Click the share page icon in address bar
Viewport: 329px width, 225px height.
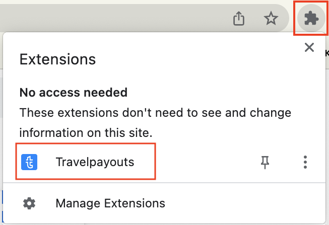(239, 19)
